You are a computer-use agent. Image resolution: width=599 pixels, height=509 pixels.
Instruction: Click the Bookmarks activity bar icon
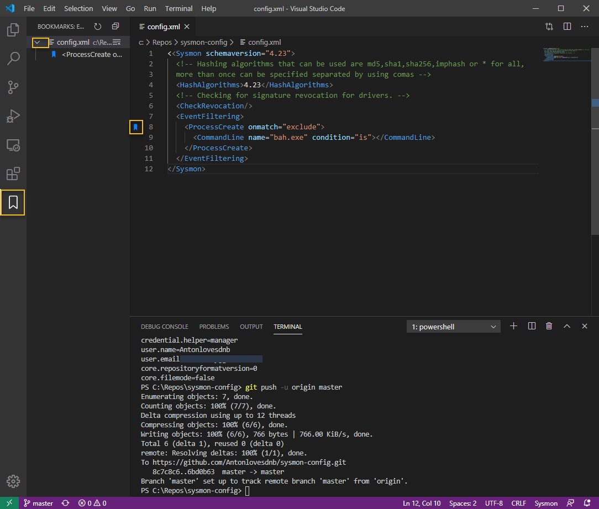13,203
